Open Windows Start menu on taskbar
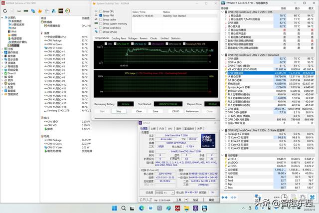Image resolution: width=319 pixels, height=213 pixels. pos(115,208)
